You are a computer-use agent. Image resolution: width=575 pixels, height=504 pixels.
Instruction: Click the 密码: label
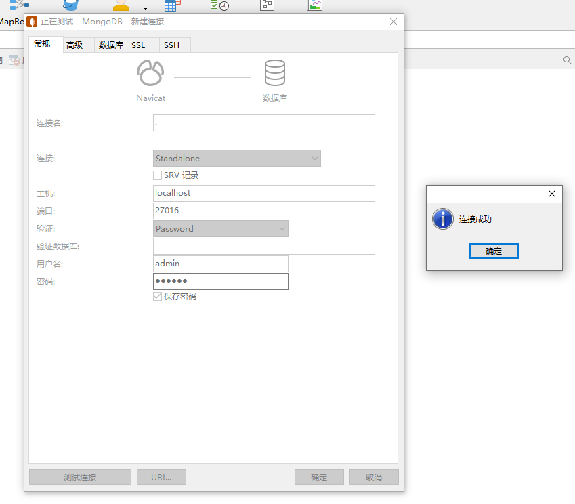tap(46, 282)
